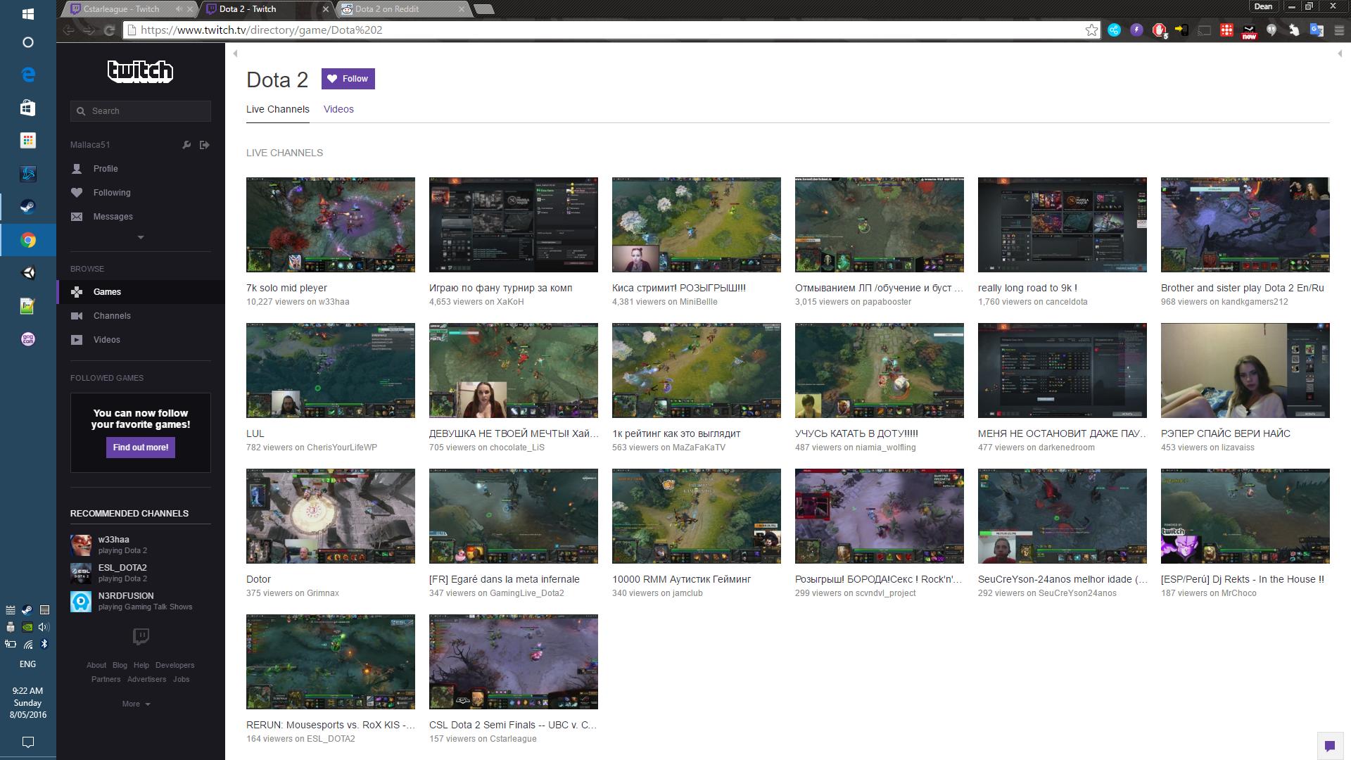1351x760 pixels.
Task: Click the Following heart icon in sidebar
Action: [77, 193]
